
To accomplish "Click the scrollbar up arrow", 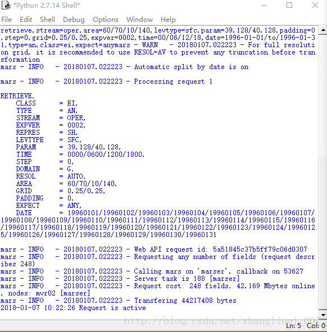I will (x=323, y=30).
